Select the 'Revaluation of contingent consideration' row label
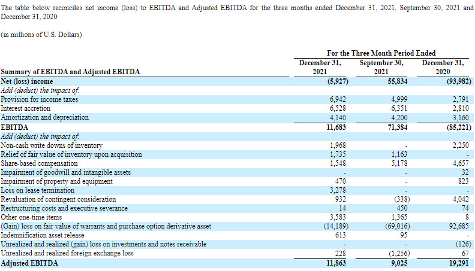 58,199
